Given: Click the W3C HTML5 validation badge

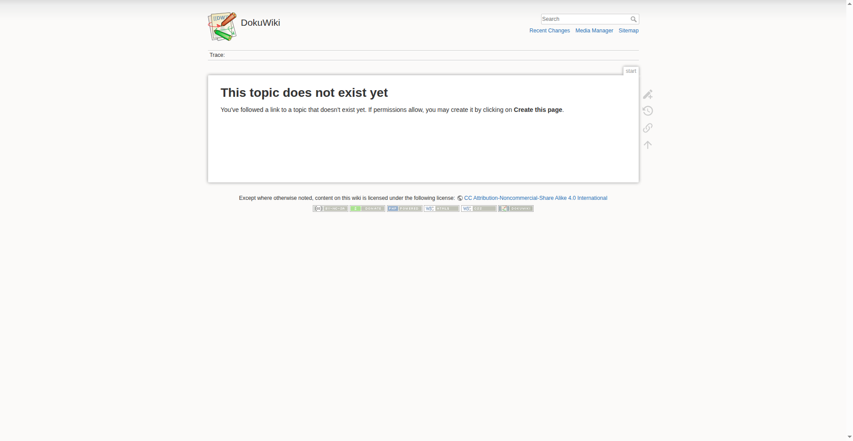Looking at the screenshot, I should pos(442,209).
